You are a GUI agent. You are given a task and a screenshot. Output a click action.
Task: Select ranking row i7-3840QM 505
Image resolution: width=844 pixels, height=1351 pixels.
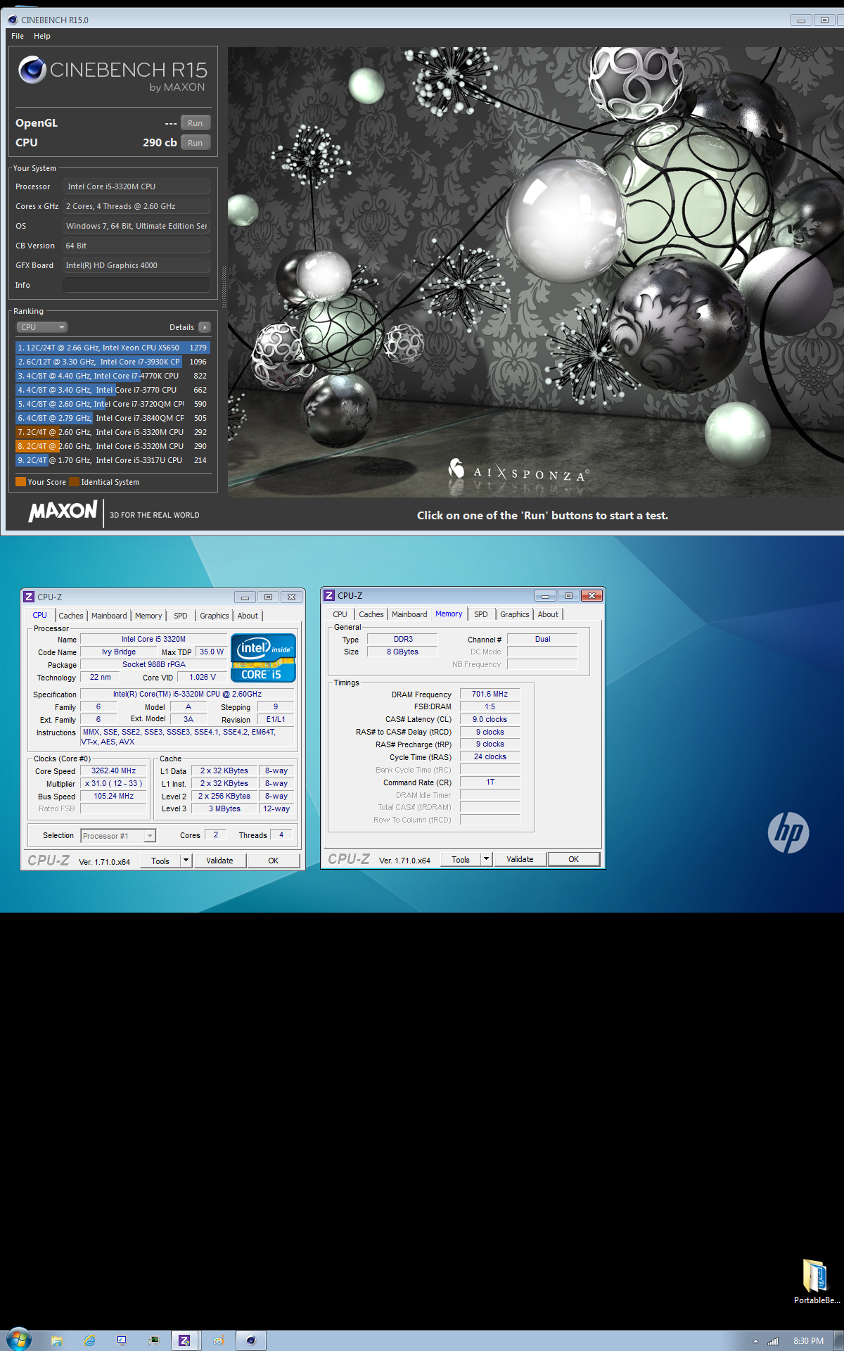point(113,418)
